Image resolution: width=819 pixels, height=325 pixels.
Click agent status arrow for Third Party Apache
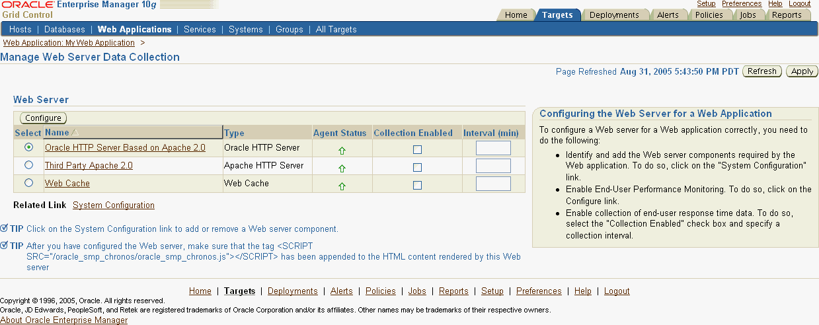(x=342, y=168)
